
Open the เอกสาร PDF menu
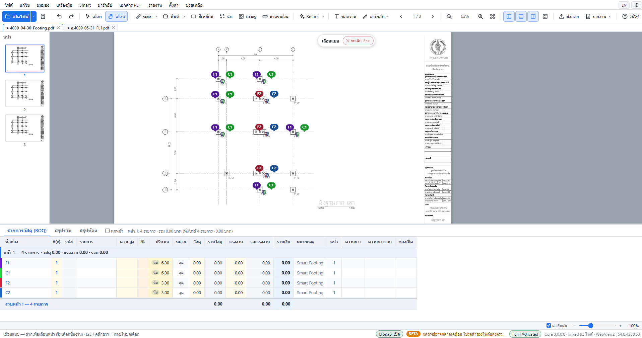(130, 5)
